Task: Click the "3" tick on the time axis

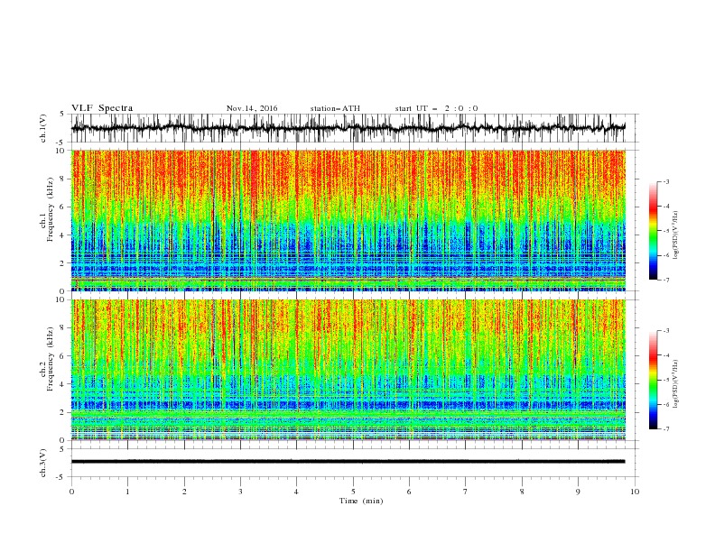Action: tap(240, 492)
